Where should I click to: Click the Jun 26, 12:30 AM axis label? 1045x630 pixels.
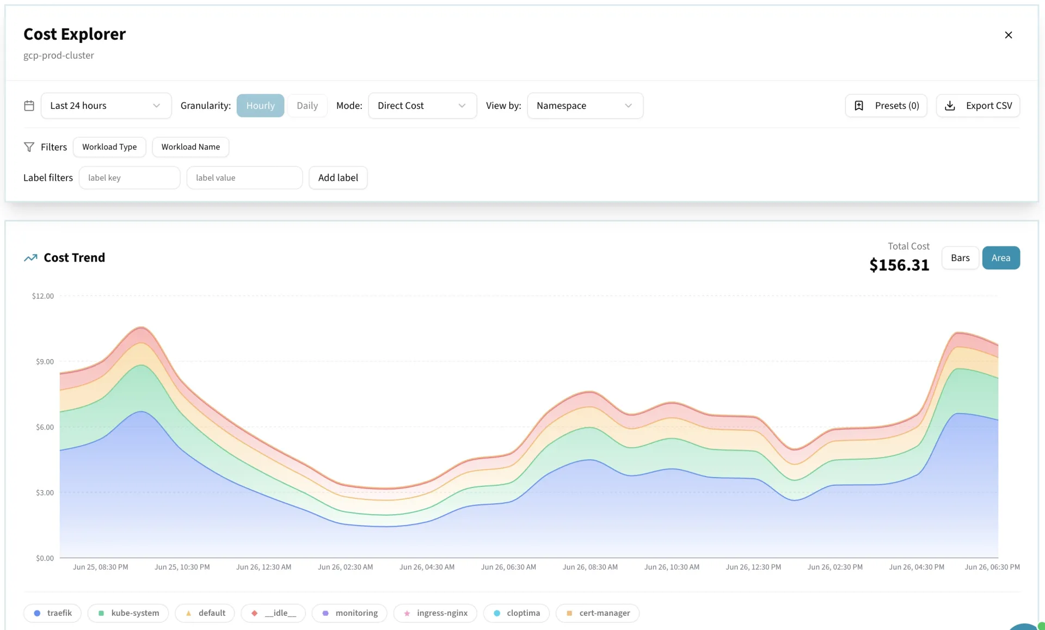click(263, 567)
